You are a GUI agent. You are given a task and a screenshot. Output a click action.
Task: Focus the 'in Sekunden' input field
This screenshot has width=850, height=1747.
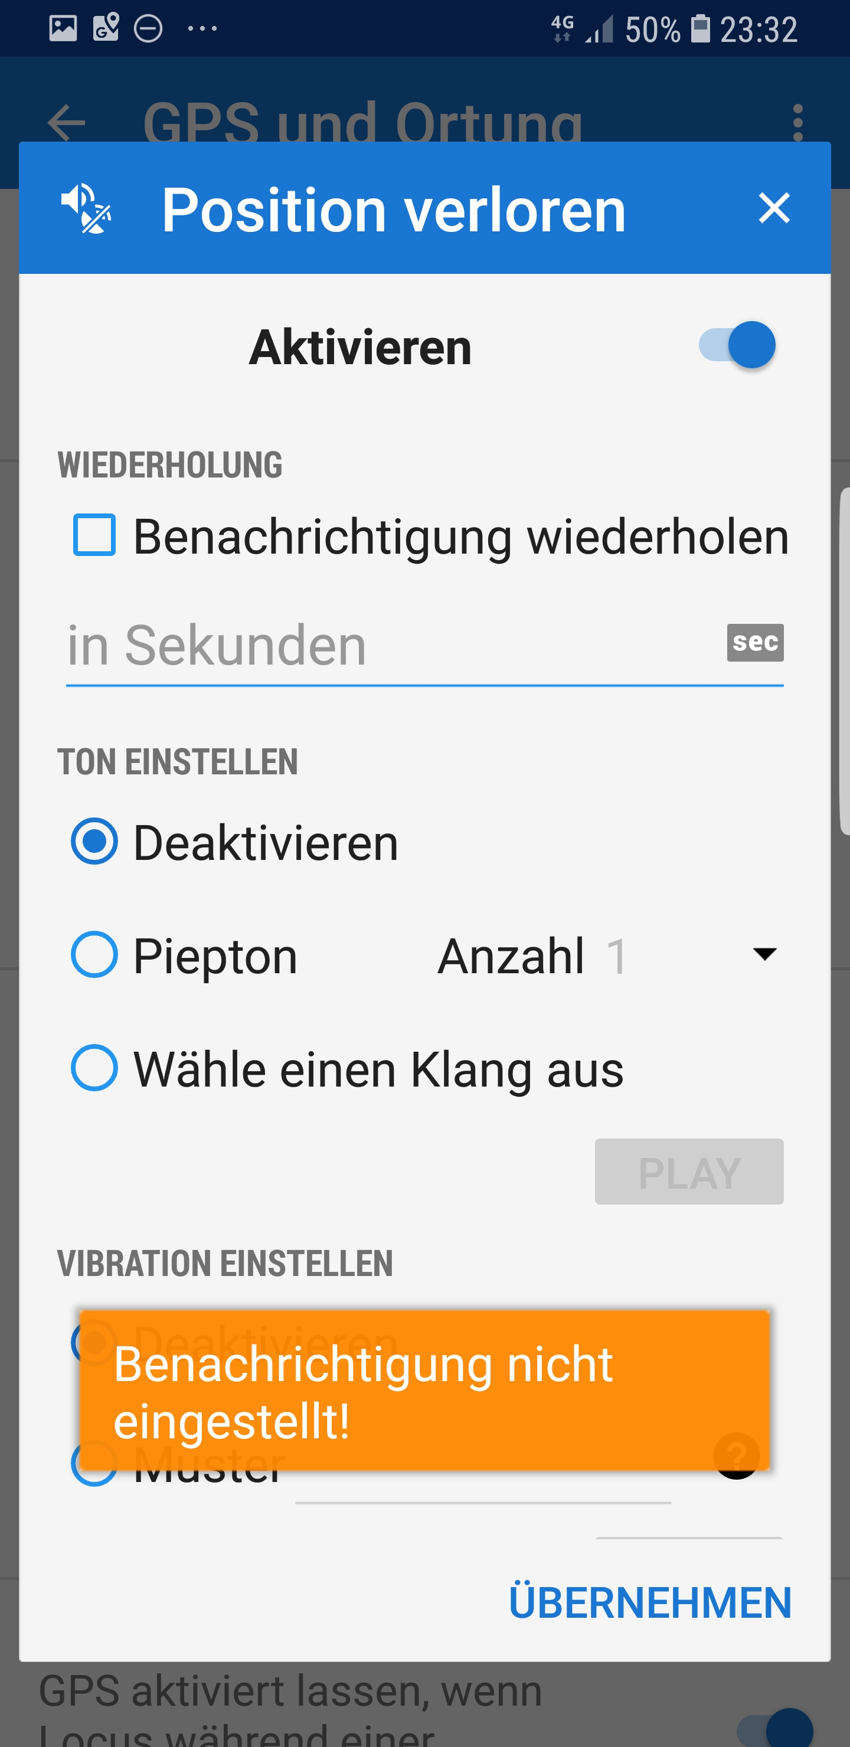click(394, 646)
